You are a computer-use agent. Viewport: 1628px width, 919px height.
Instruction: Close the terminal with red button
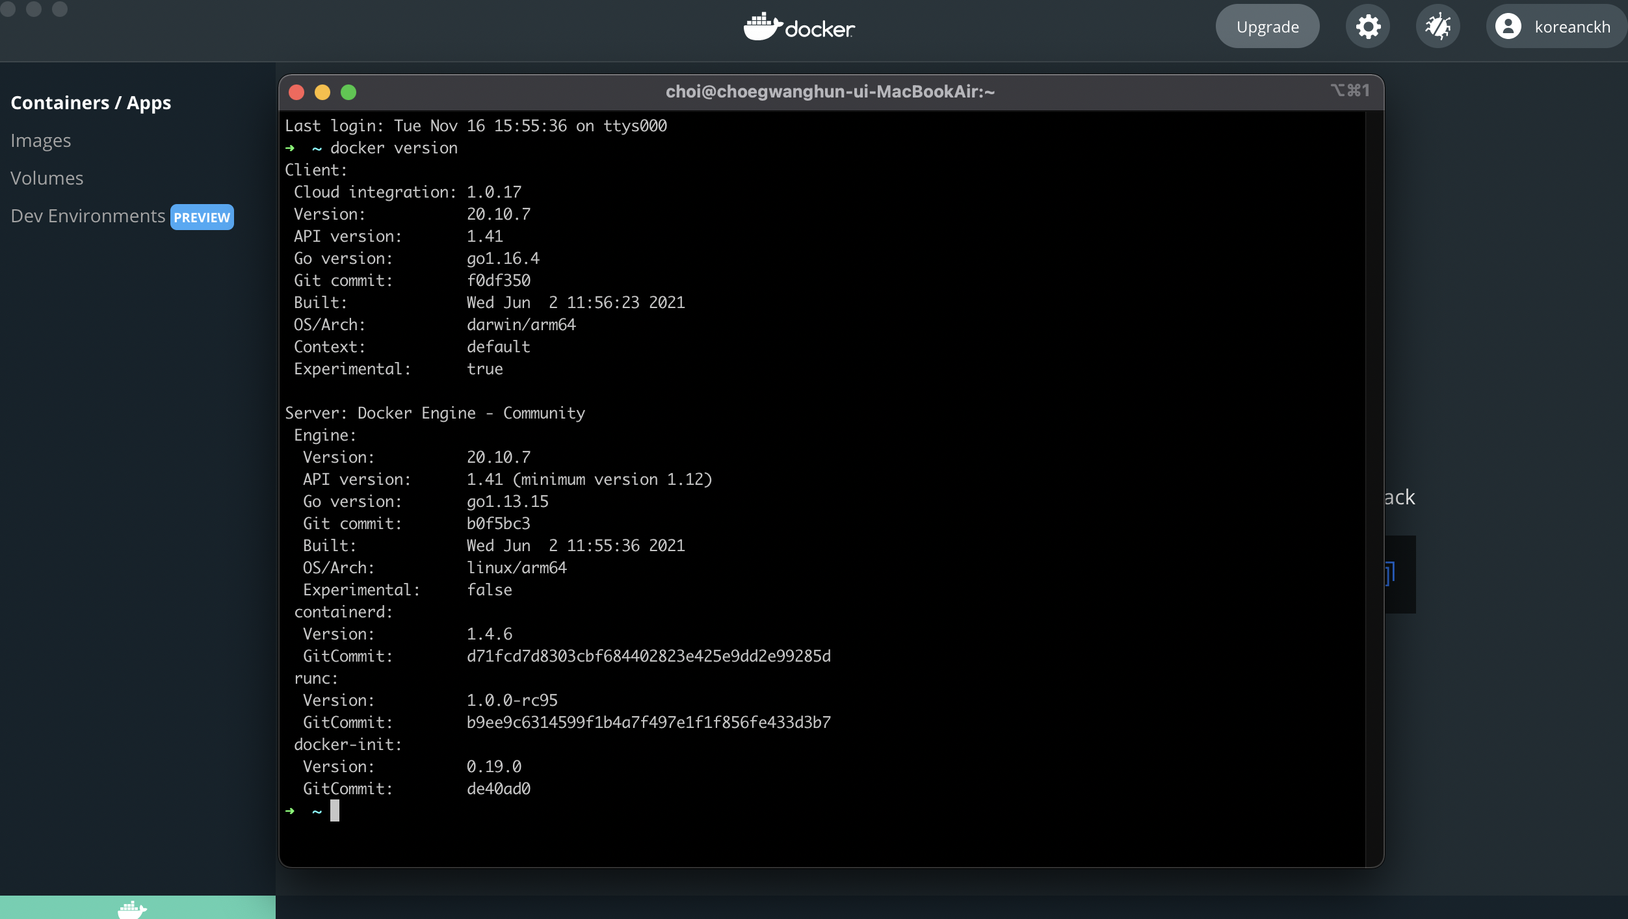pyautogui.click(x=296, y=92)
